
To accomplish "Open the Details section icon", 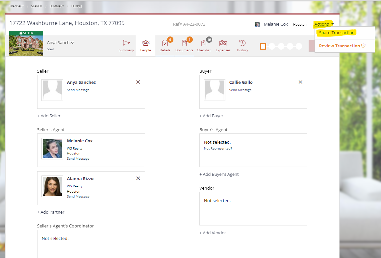I will coord(165,43).
